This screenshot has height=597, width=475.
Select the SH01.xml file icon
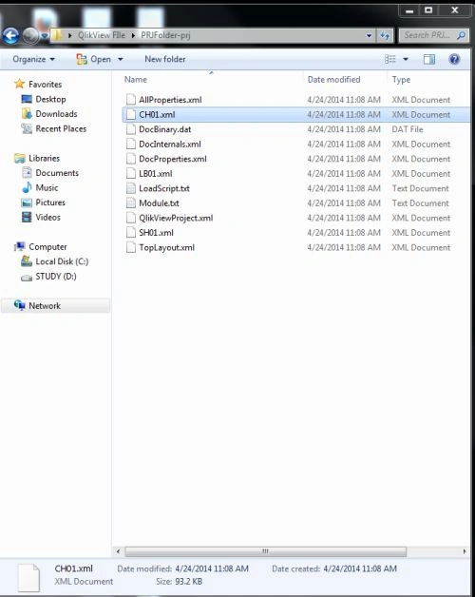(131, 233)
